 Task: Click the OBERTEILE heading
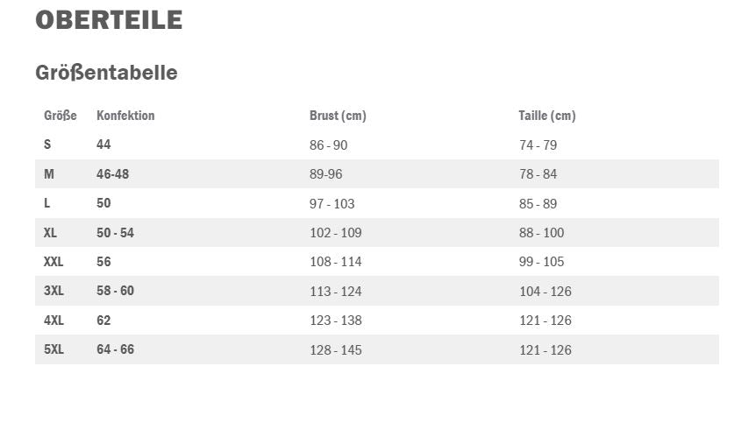click(x=109, y=20)
